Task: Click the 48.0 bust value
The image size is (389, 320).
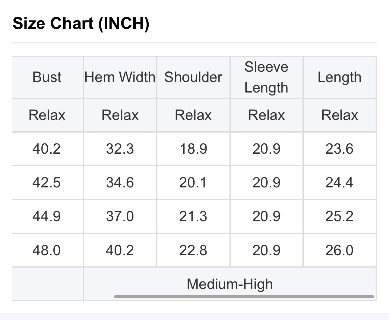Action: [47, 250]
